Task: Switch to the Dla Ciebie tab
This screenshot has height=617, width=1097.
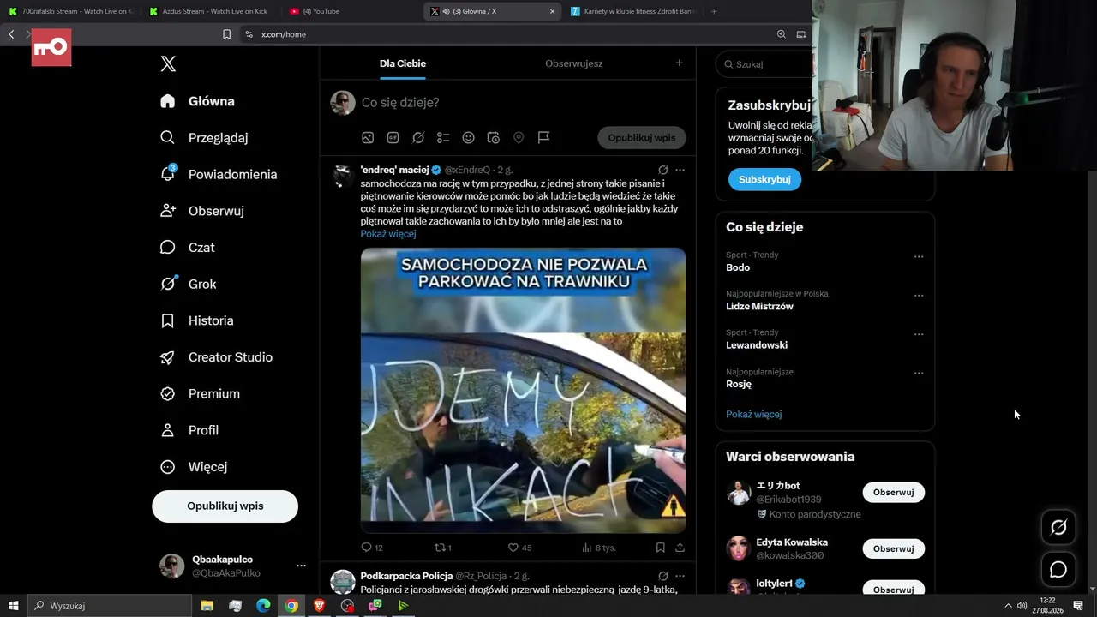Action: click(403, 63)
